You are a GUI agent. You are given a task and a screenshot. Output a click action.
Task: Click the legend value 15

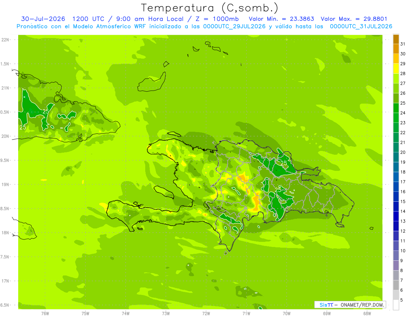[403, 201]
